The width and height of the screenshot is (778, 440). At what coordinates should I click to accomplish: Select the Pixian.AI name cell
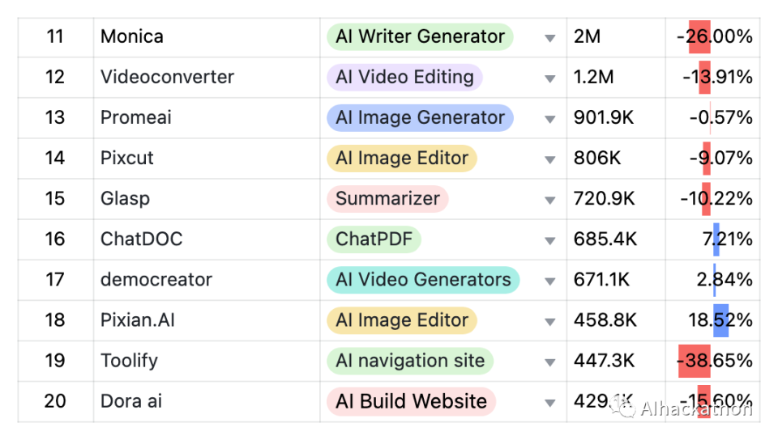[x=138, y=320]
